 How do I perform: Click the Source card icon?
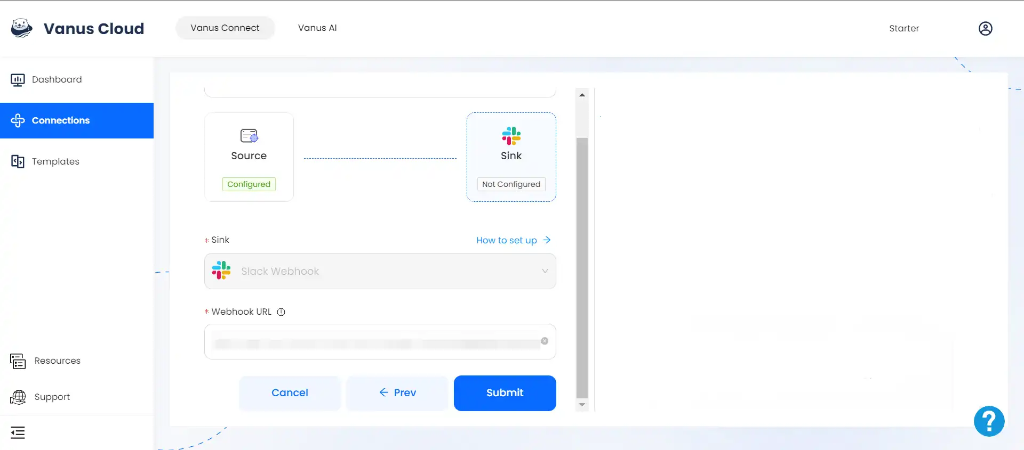[x=249, y=136]
